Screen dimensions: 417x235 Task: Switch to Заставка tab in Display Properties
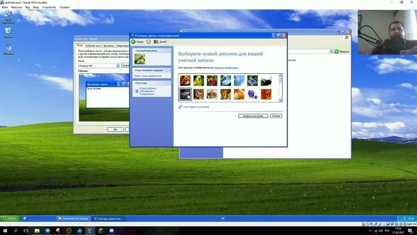tap(108, 46)
